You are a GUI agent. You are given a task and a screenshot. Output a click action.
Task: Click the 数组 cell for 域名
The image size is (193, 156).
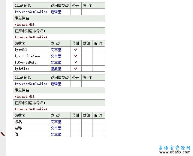coord(87,122)
